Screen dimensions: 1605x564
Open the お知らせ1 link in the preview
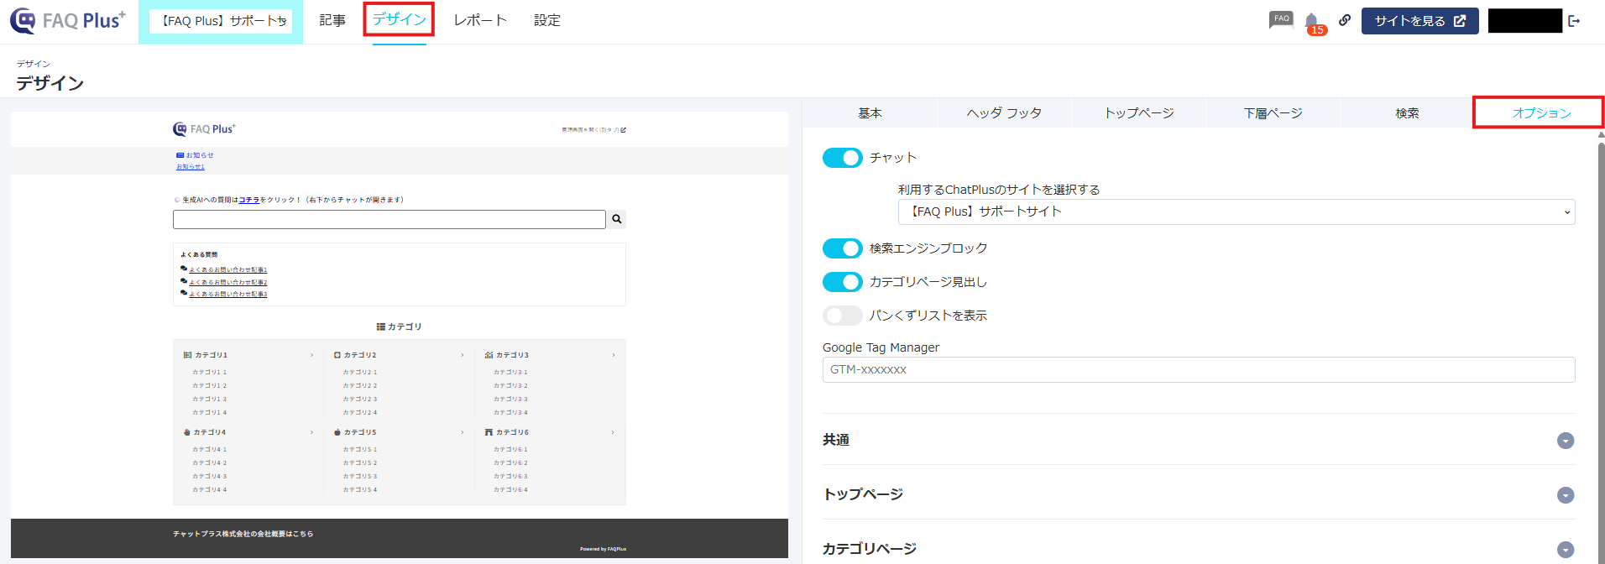(191, 167)
